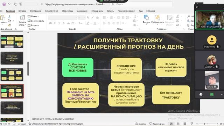224x126 pixels.
Task: Open the Слайд-шоу ribbon tab
Action: pyautogui.click(x=97, y=11)
